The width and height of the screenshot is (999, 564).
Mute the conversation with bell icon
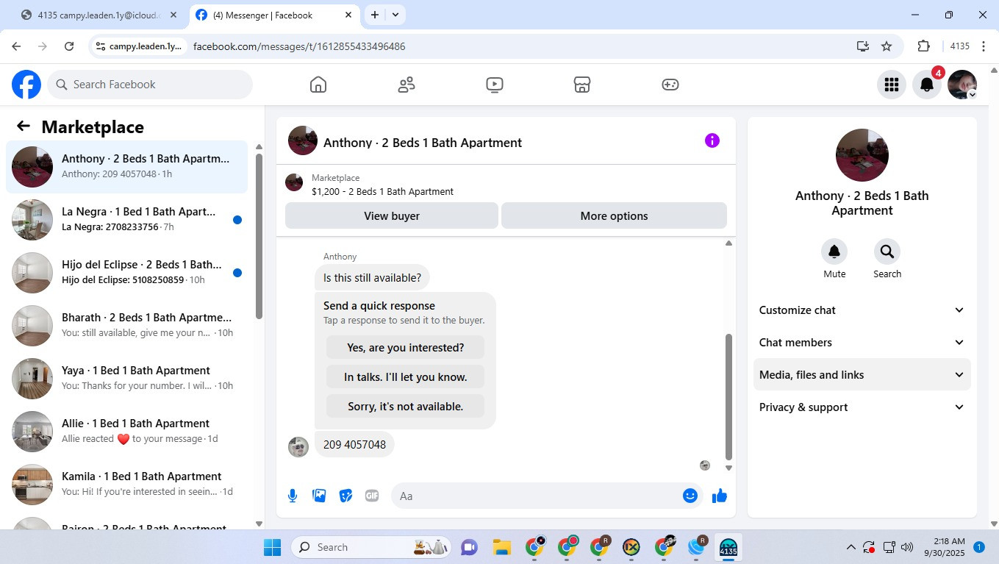[834, 251]
